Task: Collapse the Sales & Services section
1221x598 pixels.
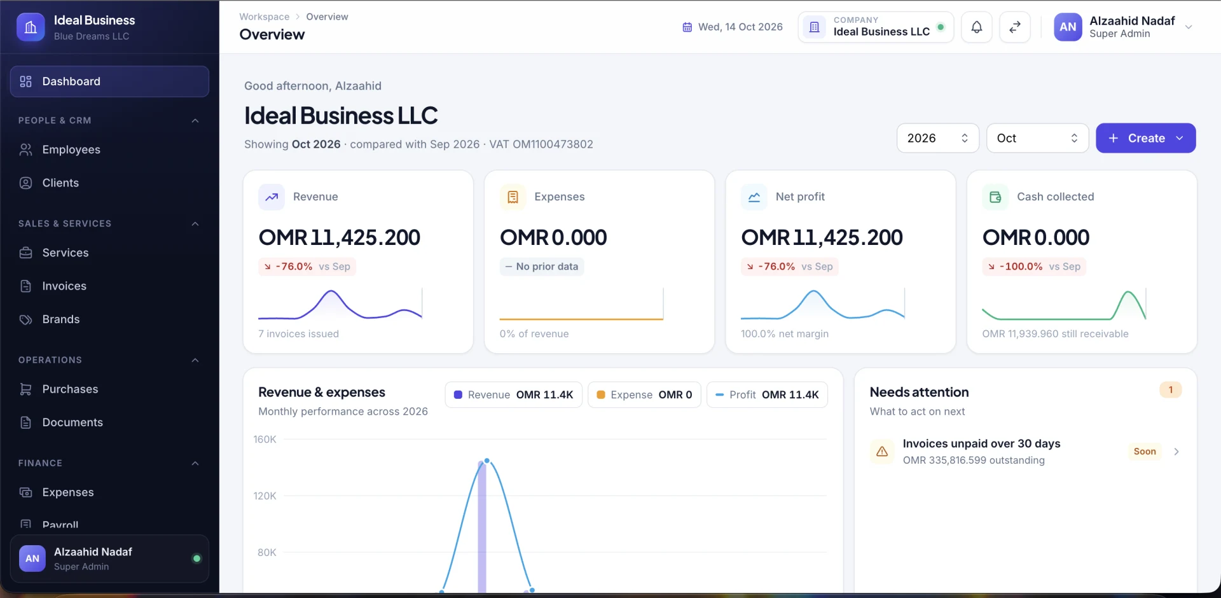Action: point(195,224)
